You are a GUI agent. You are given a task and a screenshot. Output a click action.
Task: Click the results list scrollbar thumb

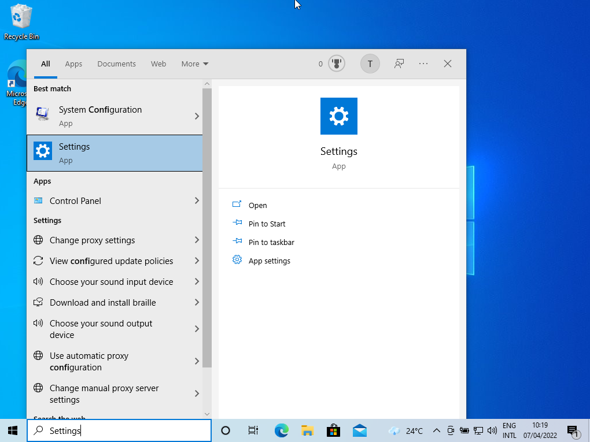(x=207, y=228)
